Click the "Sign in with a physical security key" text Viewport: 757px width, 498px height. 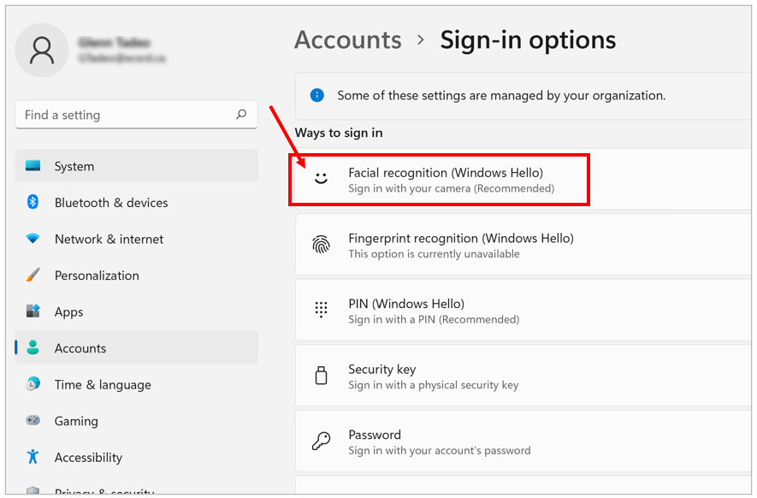434,385
